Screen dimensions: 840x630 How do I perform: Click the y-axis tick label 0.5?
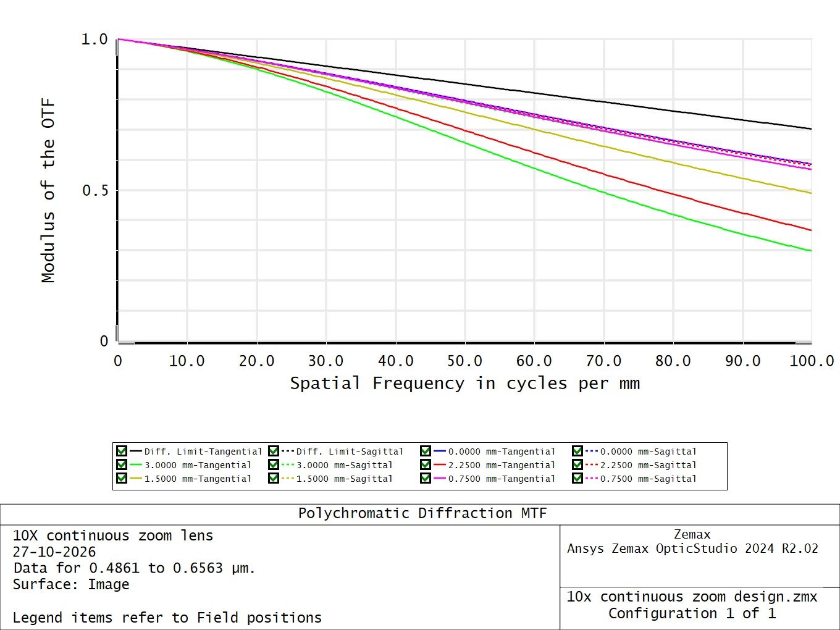tap(95, 190)
